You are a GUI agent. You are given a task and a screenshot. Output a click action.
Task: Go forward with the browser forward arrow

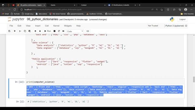9,9
